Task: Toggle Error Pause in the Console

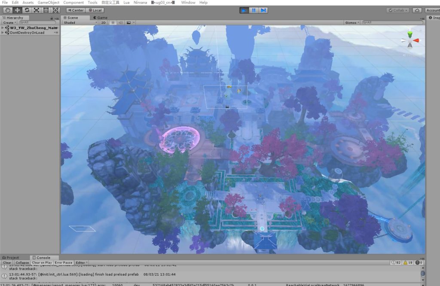Action: click(x=63, y=262)
